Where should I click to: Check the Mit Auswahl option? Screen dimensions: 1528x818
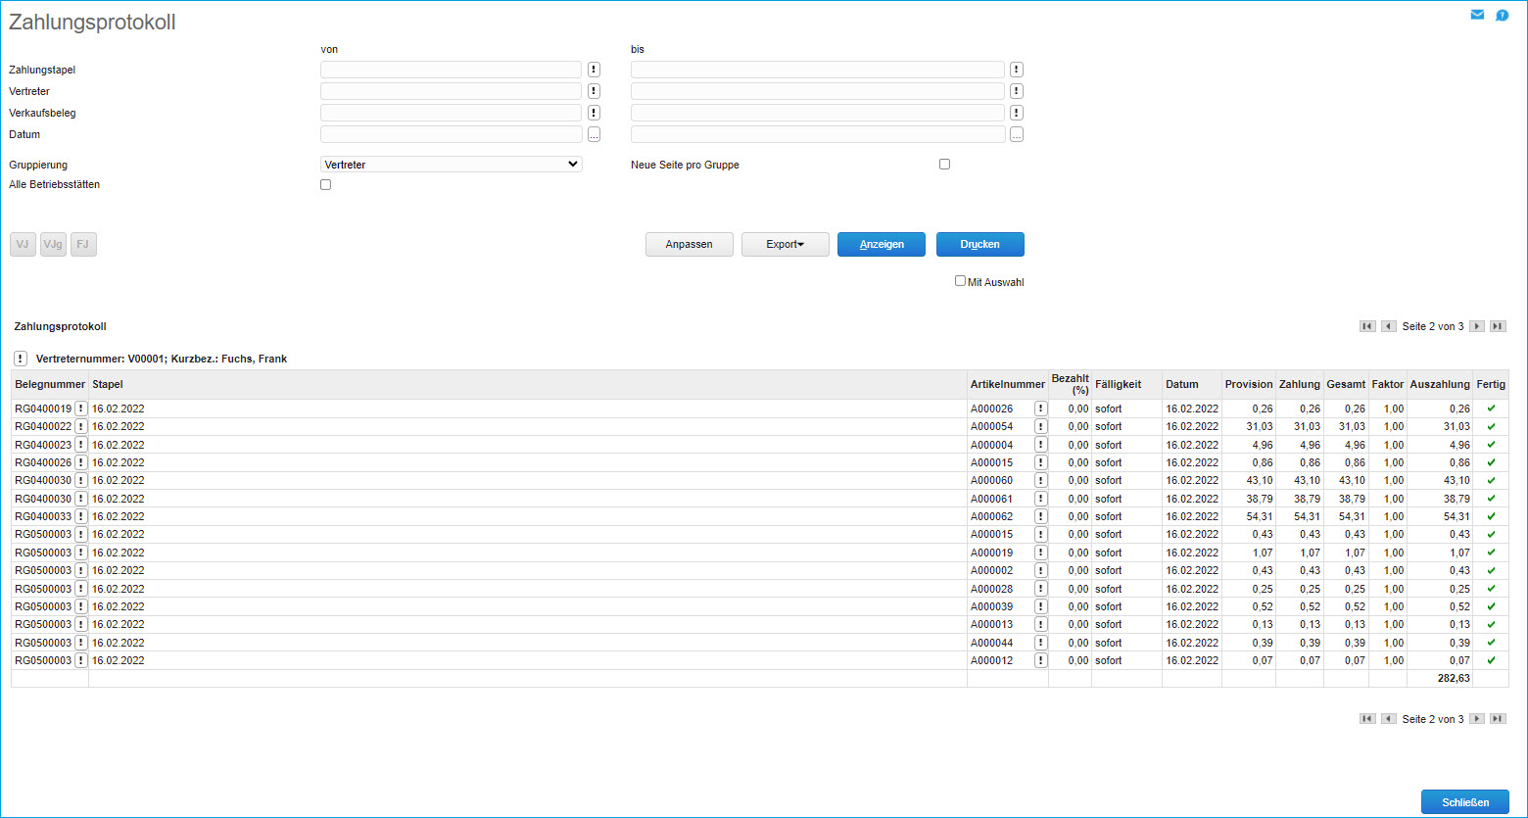point(960,281)
